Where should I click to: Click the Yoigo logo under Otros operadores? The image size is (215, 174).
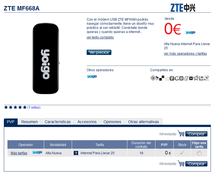[x=92, y=76]
